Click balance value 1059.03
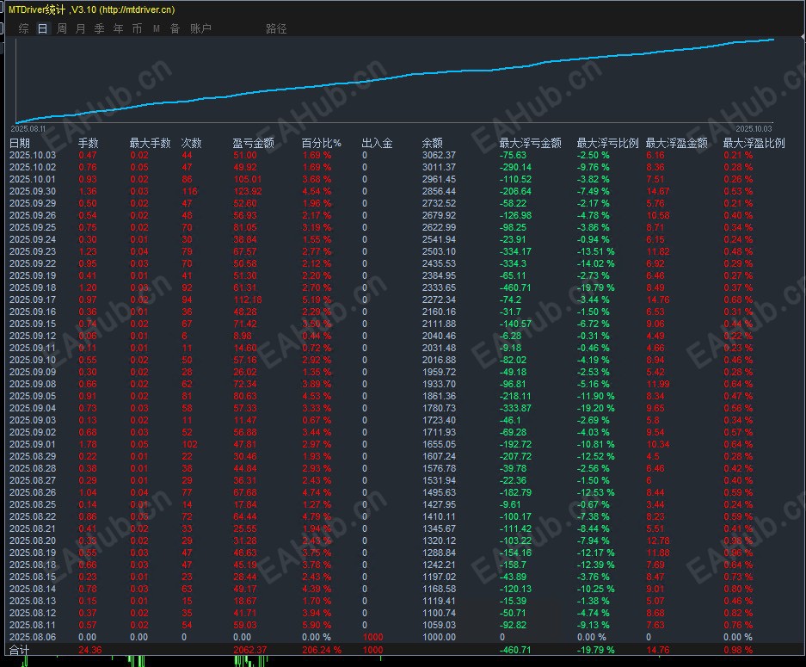Image resolution: width=806 pixels, height=667 pixels. 439,625
